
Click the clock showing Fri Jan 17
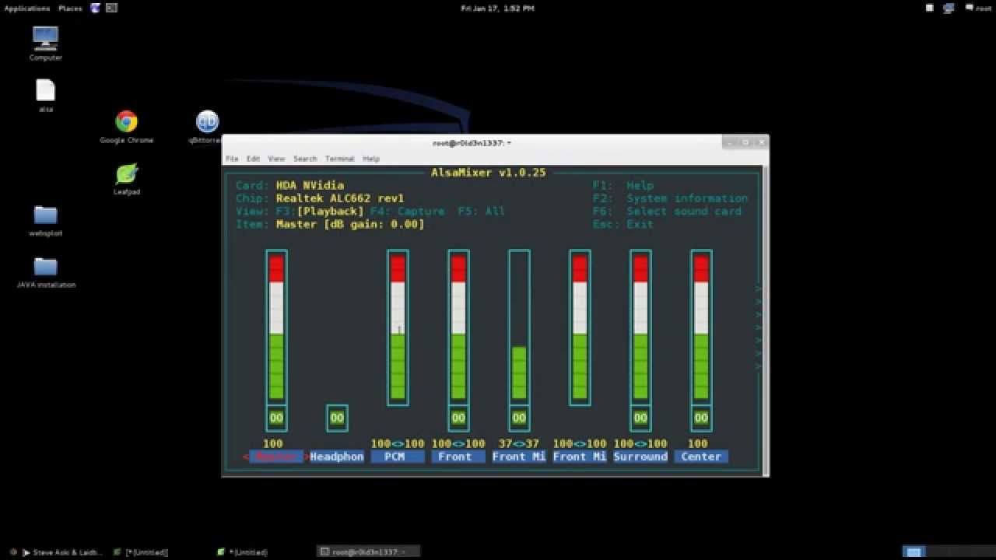[x=497, y=8]
